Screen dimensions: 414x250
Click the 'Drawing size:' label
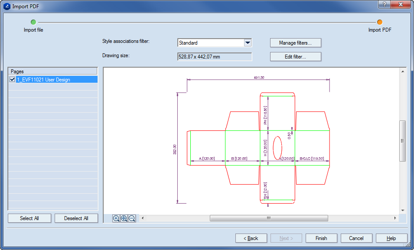[x=116, y=55]
